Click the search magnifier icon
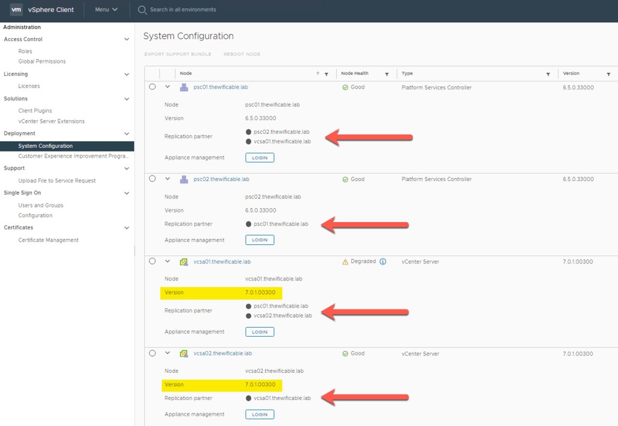618x426 pixels. [142, 10]
